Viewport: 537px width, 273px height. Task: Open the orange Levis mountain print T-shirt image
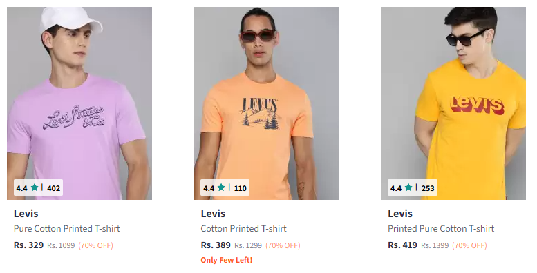click(266, 103)
